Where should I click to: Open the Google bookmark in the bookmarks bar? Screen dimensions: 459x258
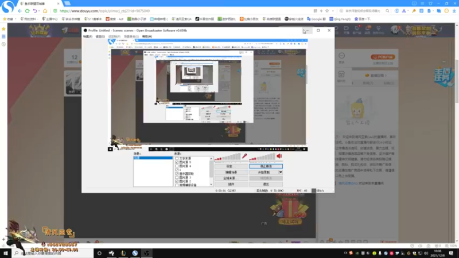pos(316,19)
